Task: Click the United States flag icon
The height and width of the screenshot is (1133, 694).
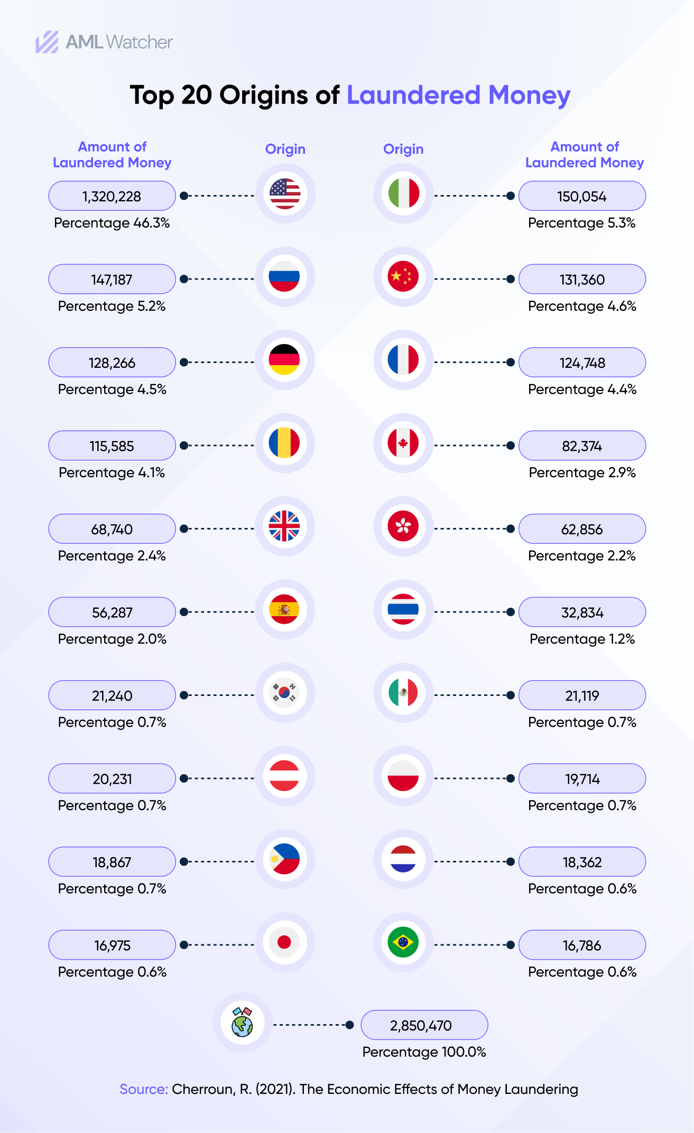Action: pos(285,194)
